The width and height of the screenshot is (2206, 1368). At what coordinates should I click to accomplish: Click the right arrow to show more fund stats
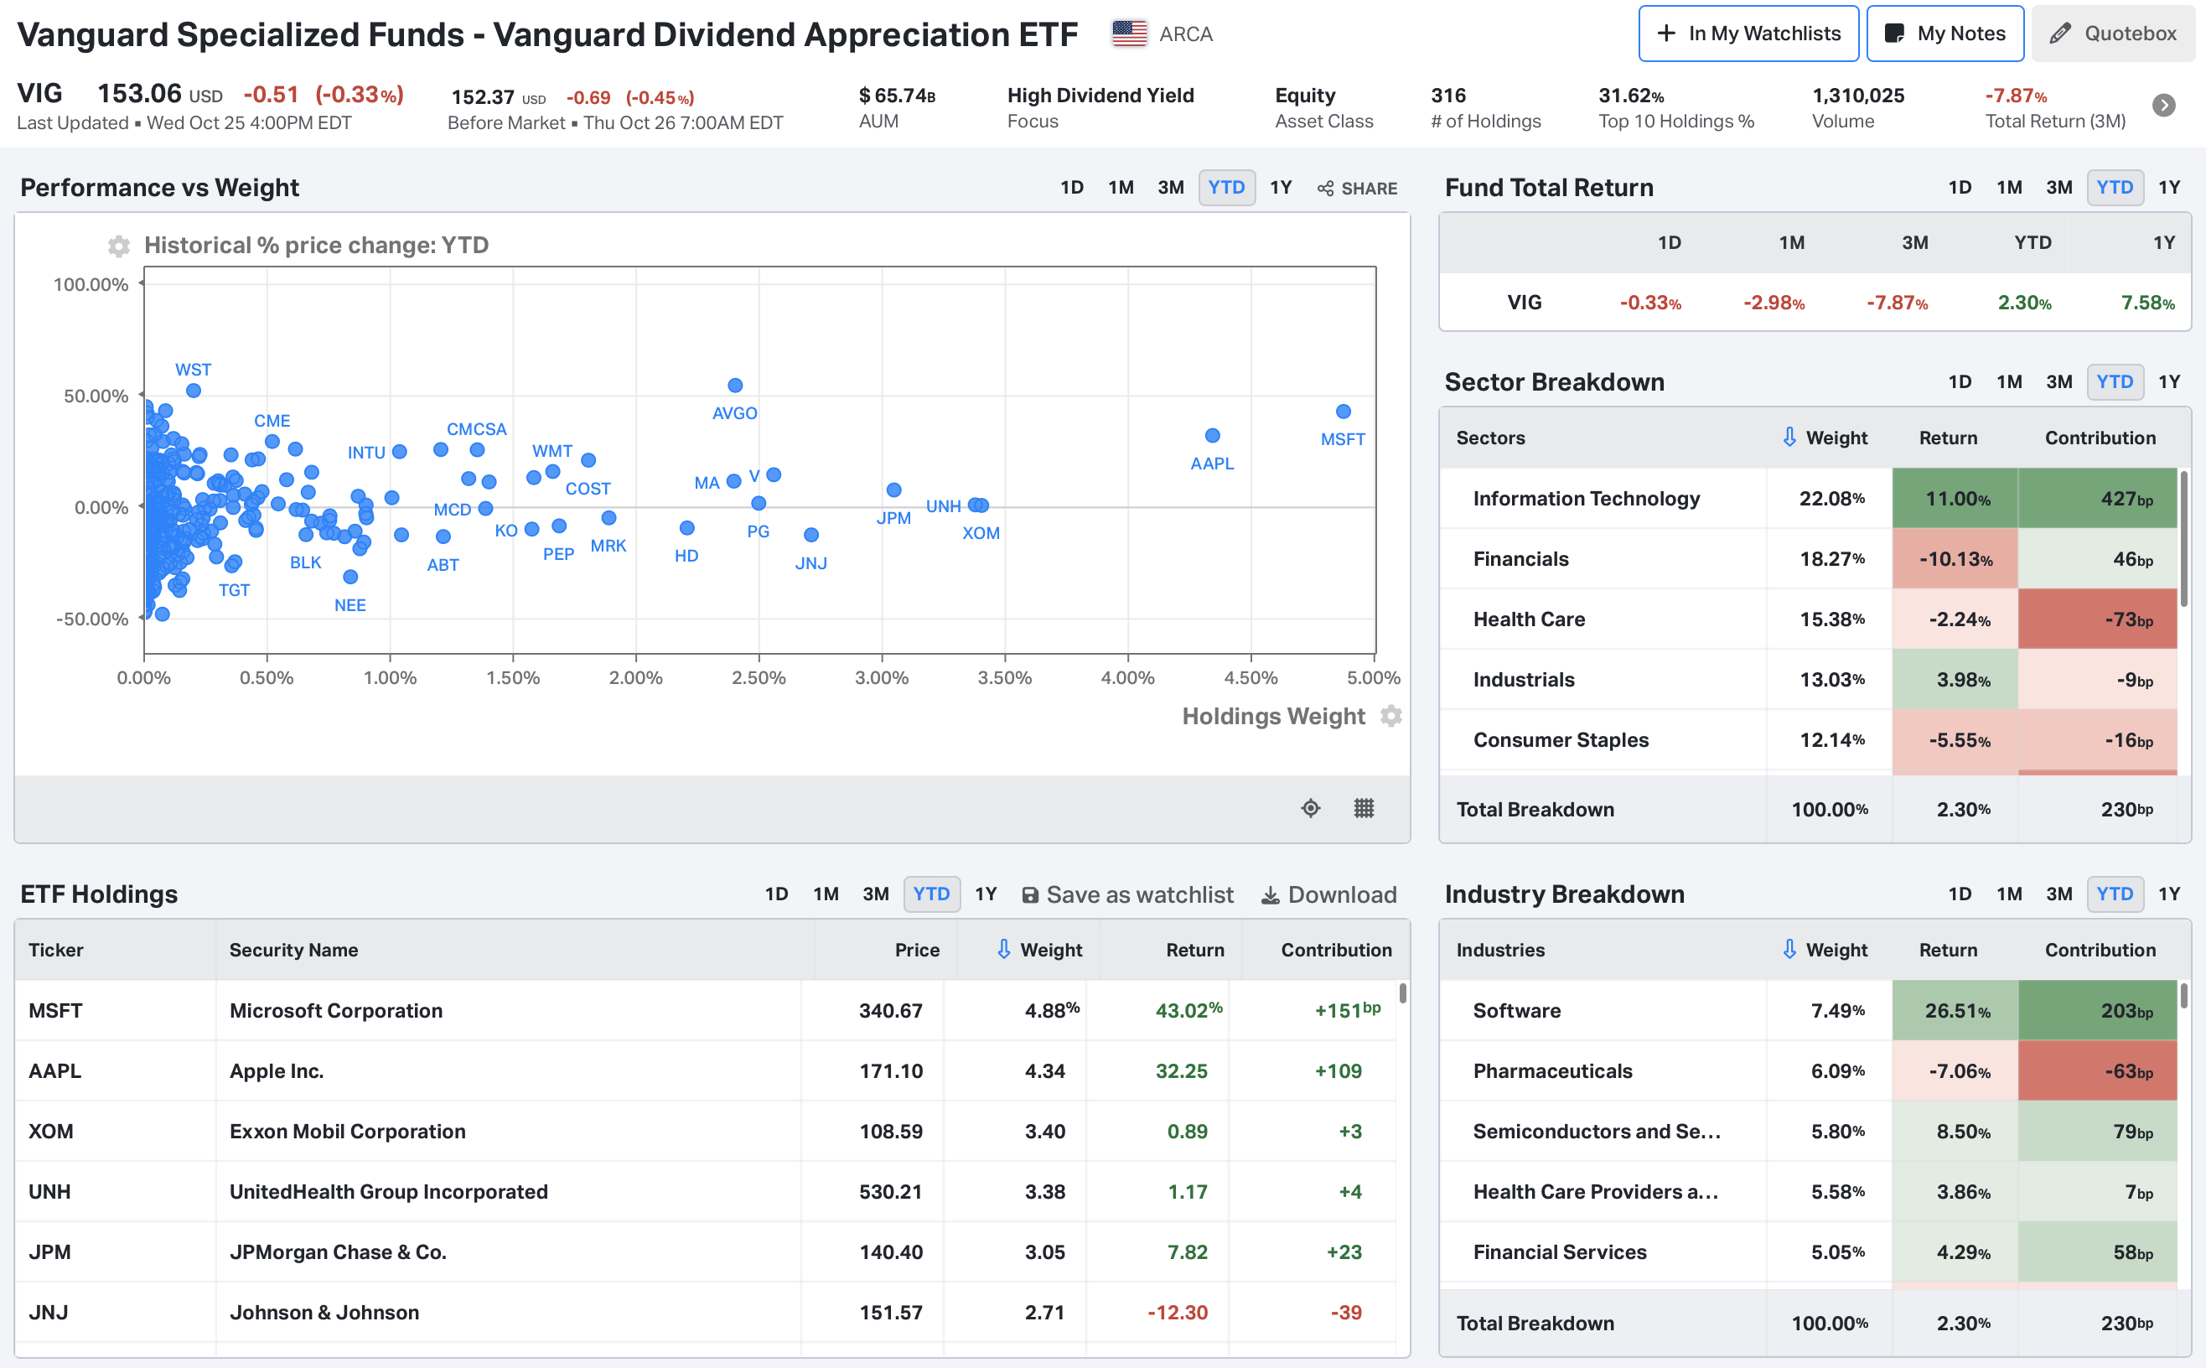(2163, 106)
